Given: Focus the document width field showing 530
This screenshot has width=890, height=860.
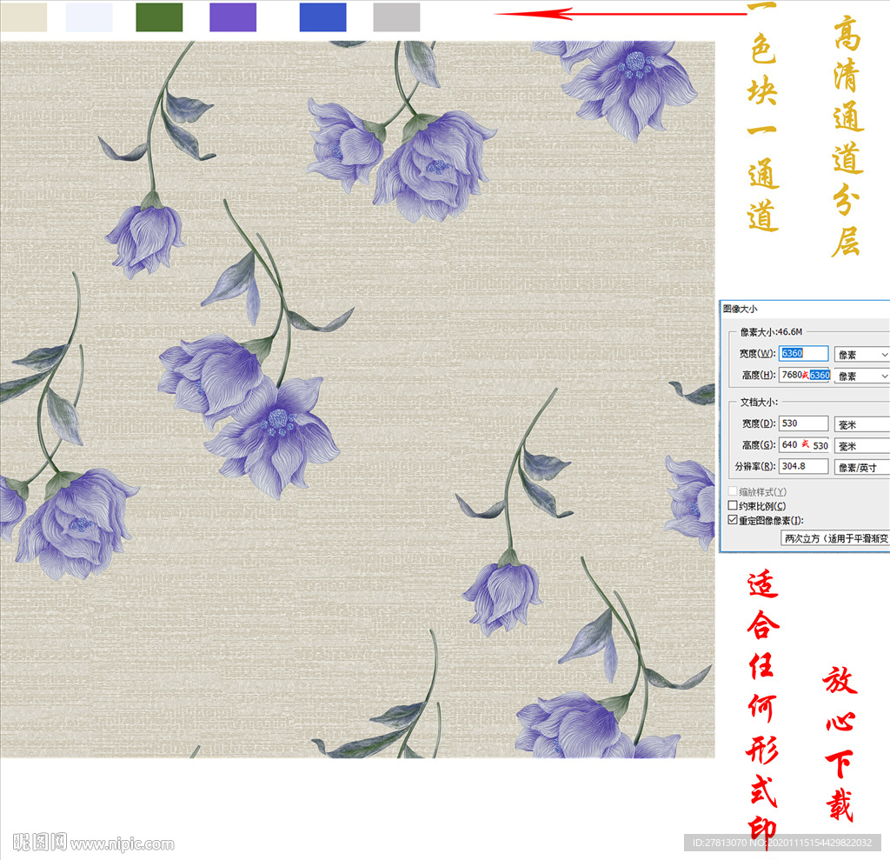Looking at the screenshot, I should click(803, 423).
